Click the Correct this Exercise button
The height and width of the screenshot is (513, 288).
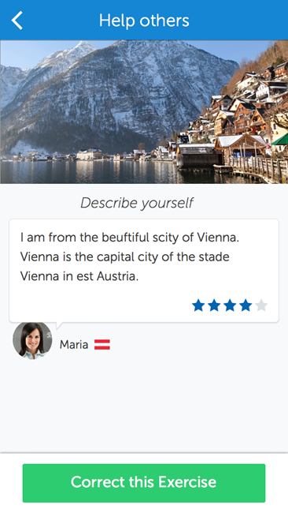(144, 483)
